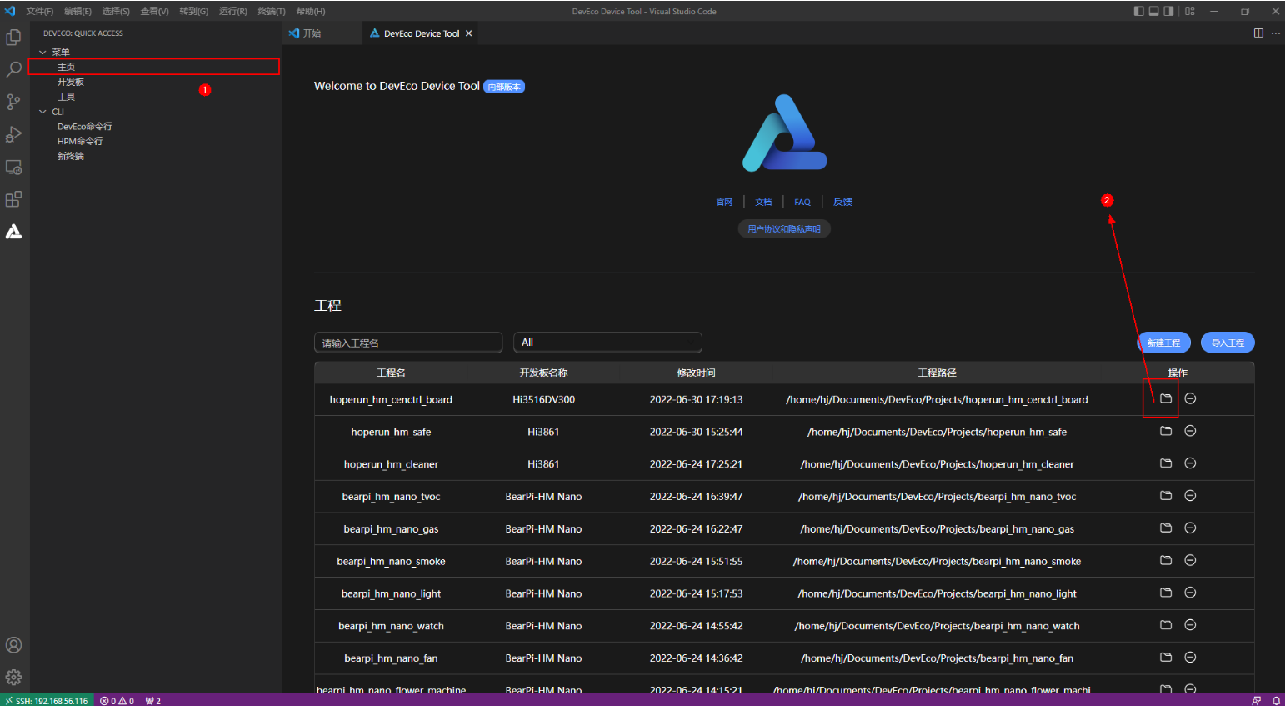
Task: Click the SSH: 192.168.56.116 status item
Action: (47, 700)
